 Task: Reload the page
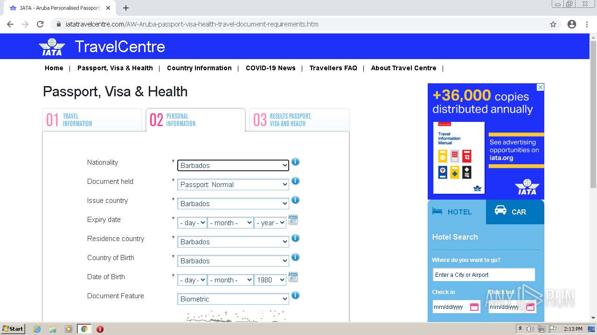(40, 24)
